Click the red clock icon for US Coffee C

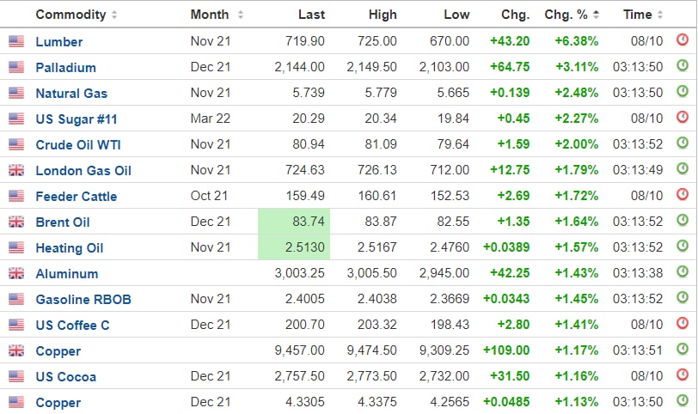point(682,323)
